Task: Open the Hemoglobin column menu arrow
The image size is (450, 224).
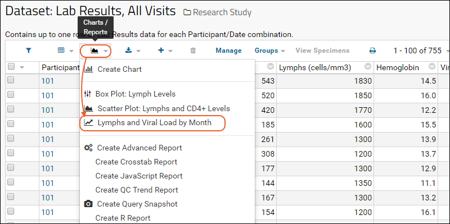Action: coord(432,67)
